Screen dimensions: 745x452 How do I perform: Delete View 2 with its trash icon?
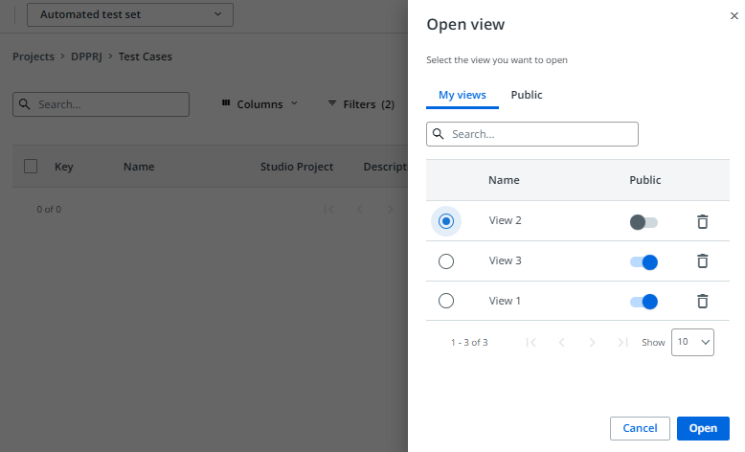702,221
